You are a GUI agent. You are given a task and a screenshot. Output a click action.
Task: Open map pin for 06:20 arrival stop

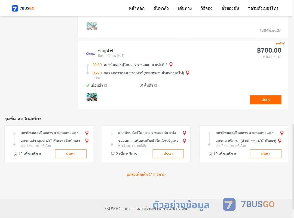(x=188, y=73)
